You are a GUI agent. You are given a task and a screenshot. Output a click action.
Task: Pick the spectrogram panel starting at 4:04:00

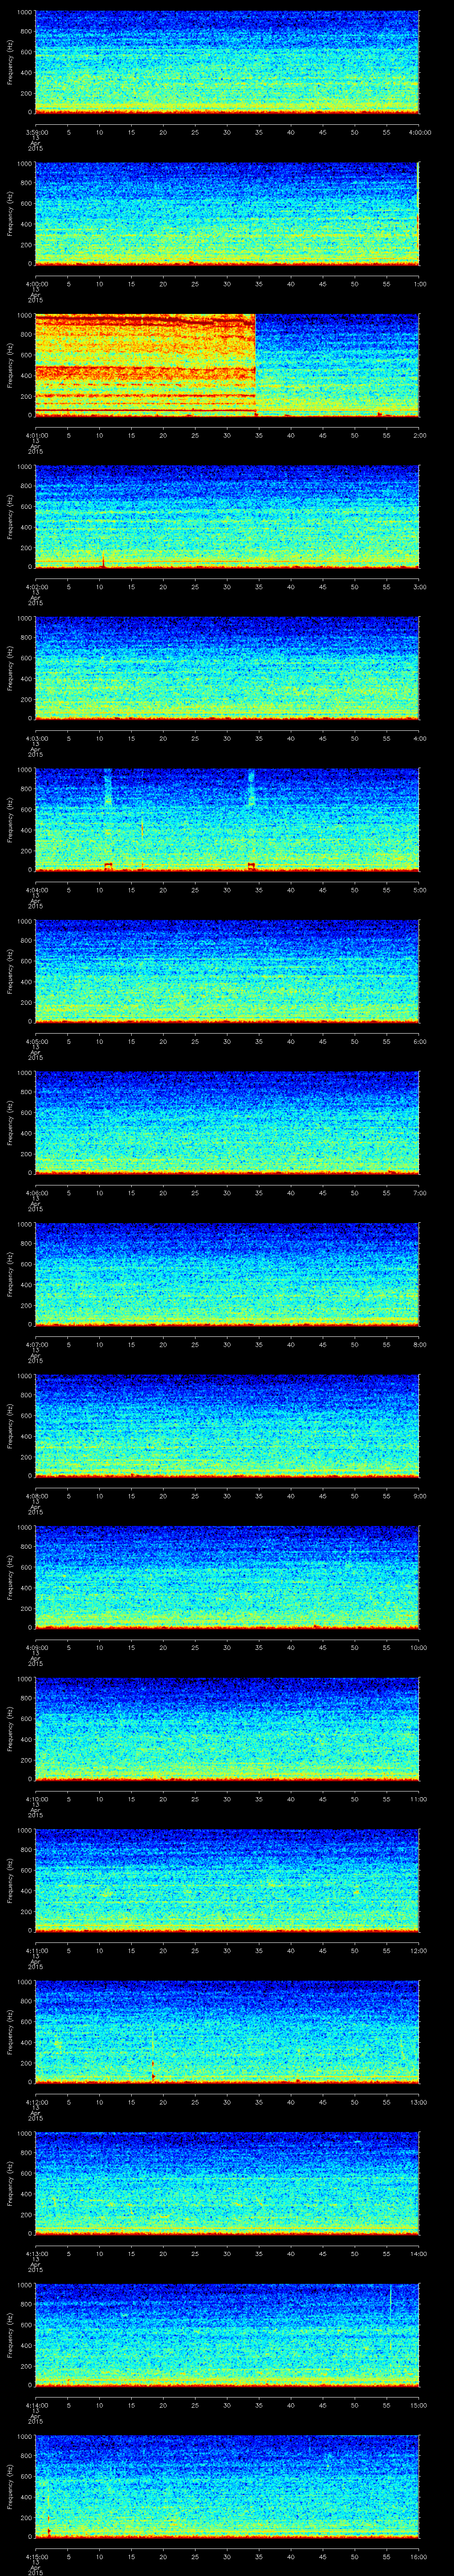(227, 820)
